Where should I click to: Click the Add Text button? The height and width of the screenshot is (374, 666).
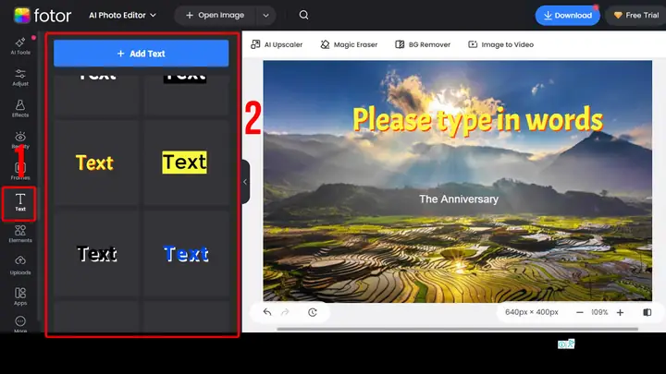click(x=141, y=54)
